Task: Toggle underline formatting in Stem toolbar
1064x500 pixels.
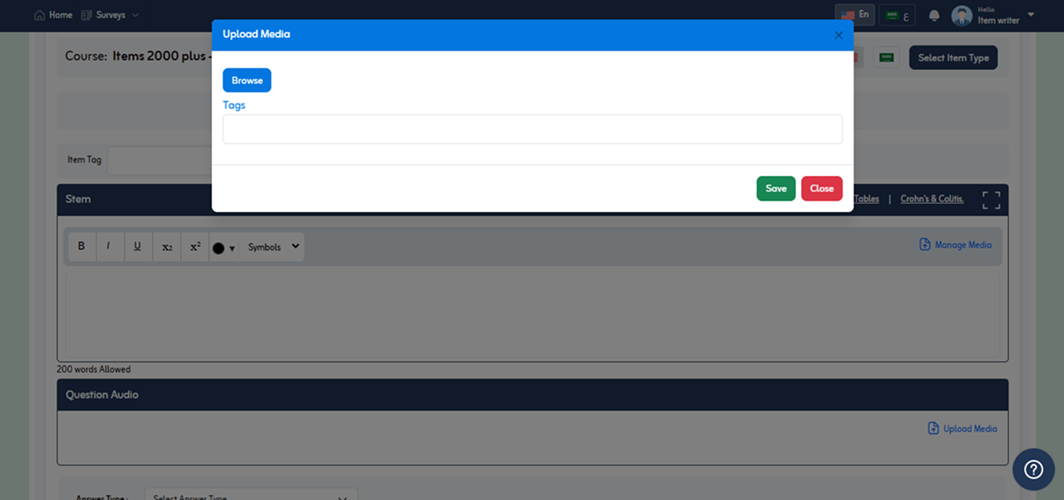Action: (x=137, y=246)
